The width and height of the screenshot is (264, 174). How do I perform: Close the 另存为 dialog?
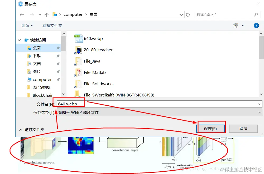258,4
